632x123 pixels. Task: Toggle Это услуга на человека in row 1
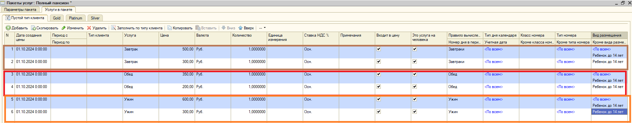pos(415,49)
